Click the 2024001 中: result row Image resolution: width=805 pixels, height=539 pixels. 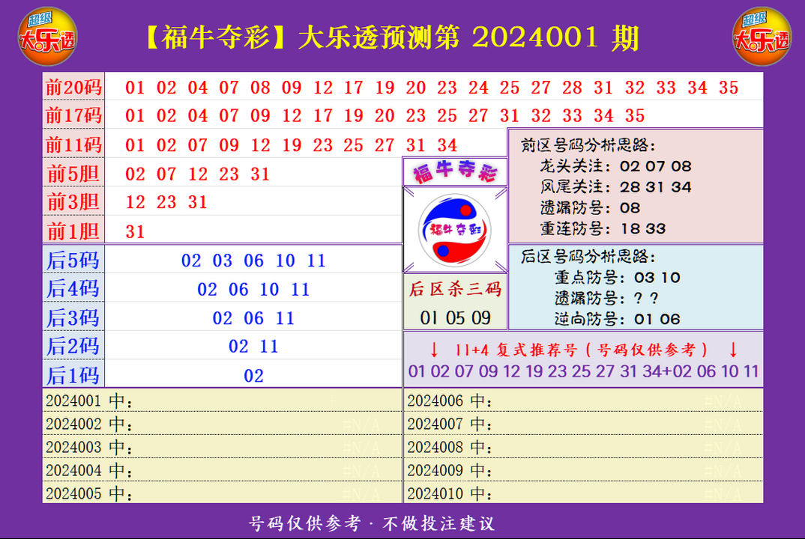click(223, 401)
